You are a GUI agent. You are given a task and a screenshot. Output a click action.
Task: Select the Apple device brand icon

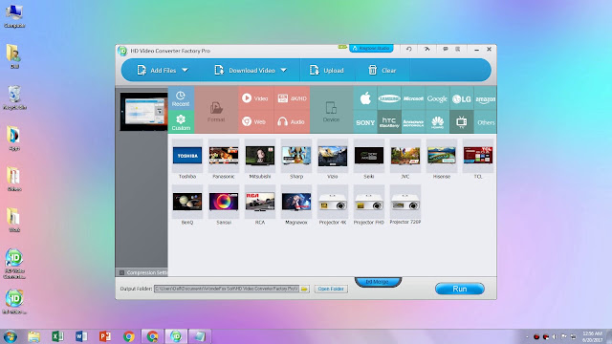[365, 98]
